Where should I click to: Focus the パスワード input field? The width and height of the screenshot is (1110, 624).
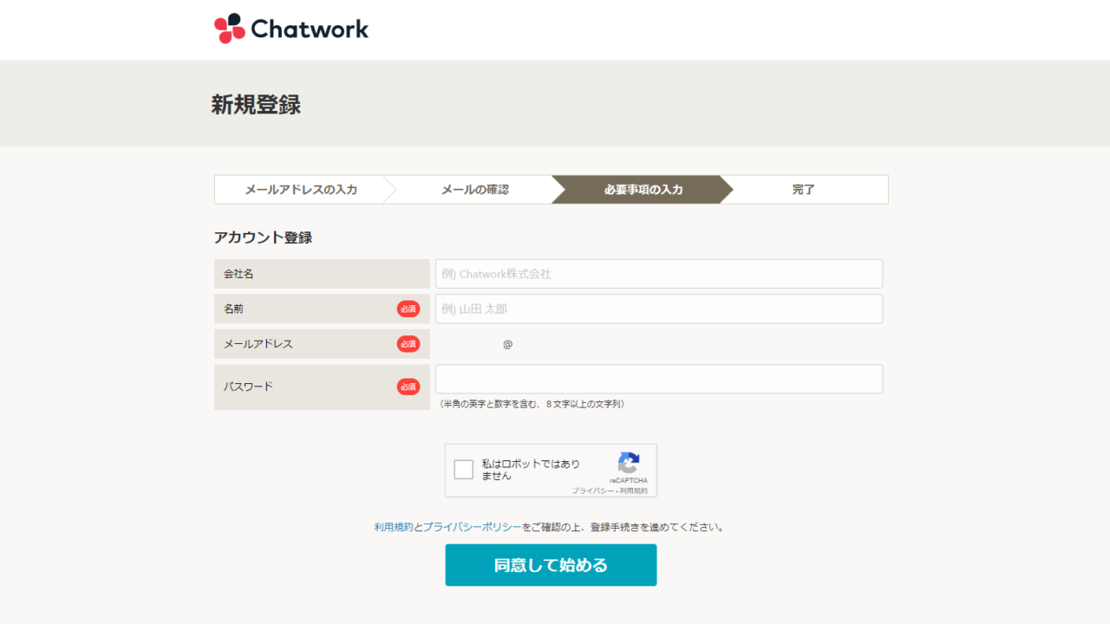tap(659, 379)
